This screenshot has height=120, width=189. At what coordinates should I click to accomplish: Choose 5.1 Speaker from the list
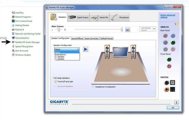67,57
